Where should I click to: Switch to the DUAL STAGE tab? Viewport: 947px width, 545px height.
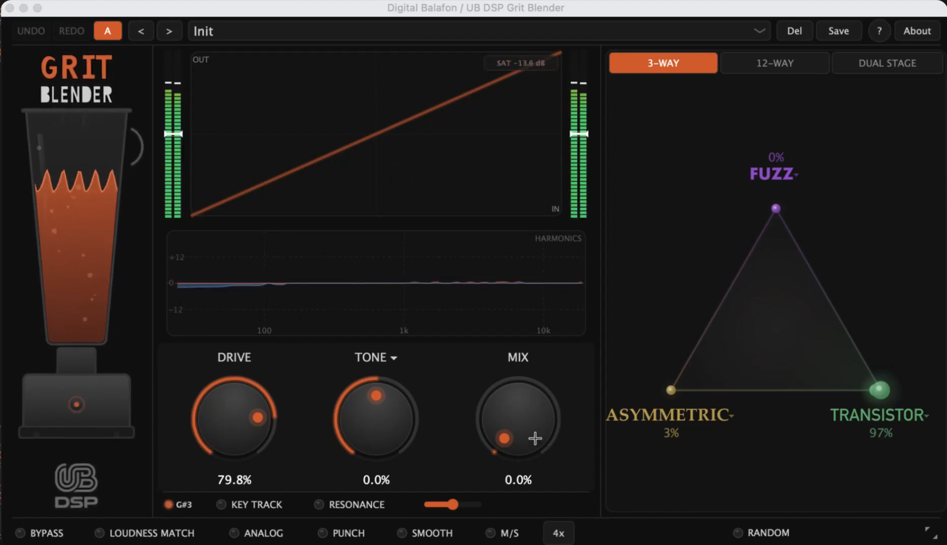tap(887, 63)
